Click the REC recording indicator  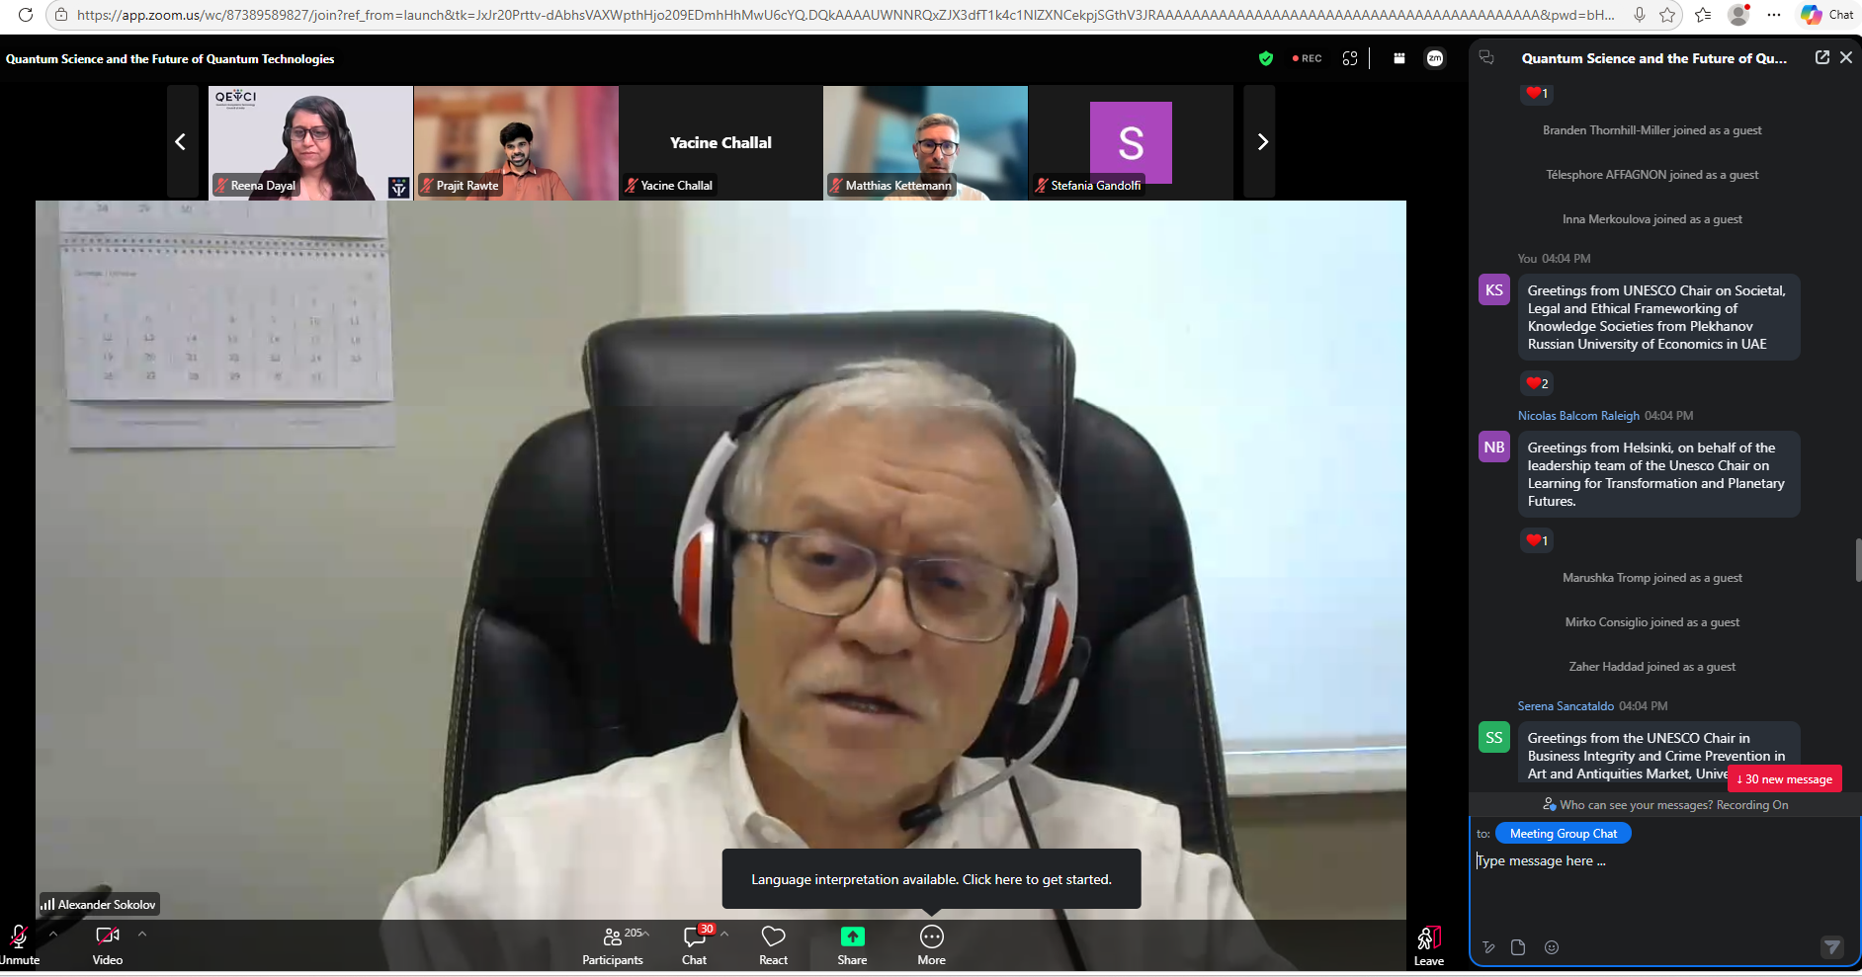[x=1307, y=58]
